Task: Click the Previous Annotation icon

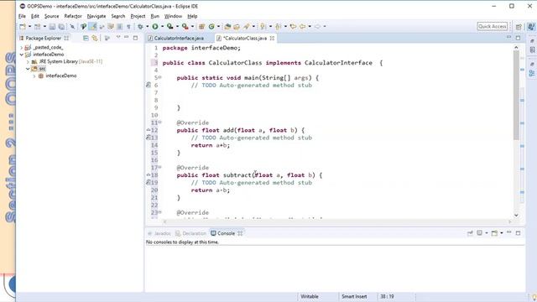Action: (278, 26)
